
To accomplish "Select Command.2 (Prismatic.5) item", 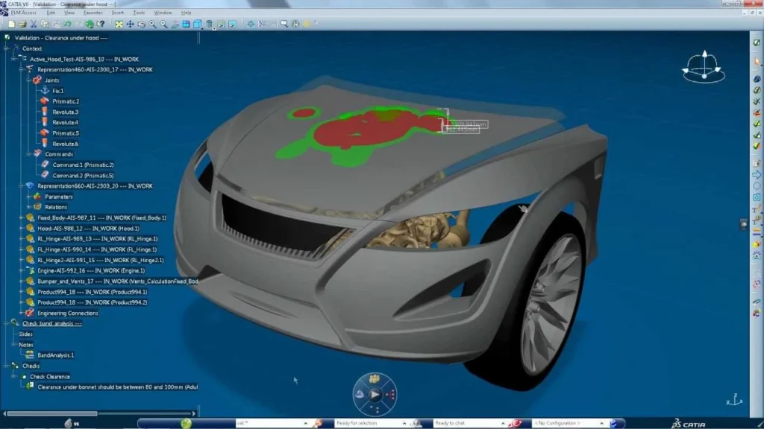I will [83, 176].
